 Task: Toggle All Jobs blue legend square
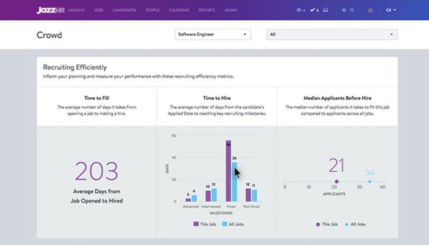225,224
